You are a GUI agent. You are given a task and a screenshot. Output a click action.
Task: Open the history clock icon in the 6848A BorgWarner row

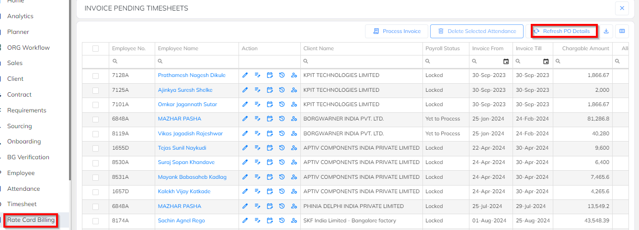pos(282,119)
